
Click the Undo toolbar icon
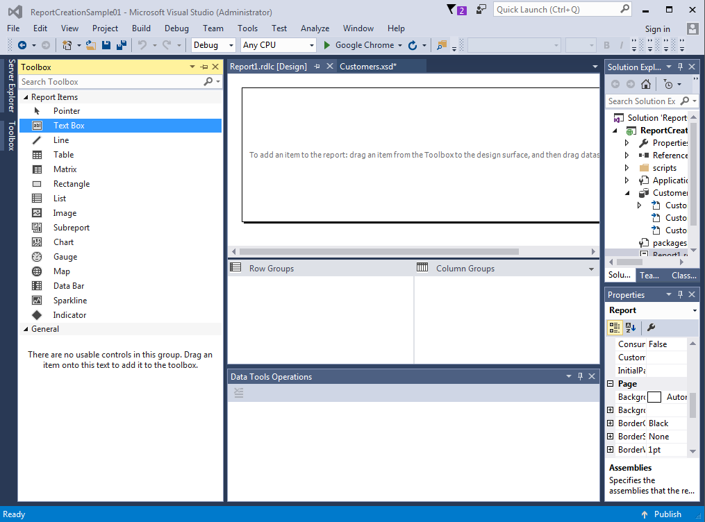click(x=142, y=45)
